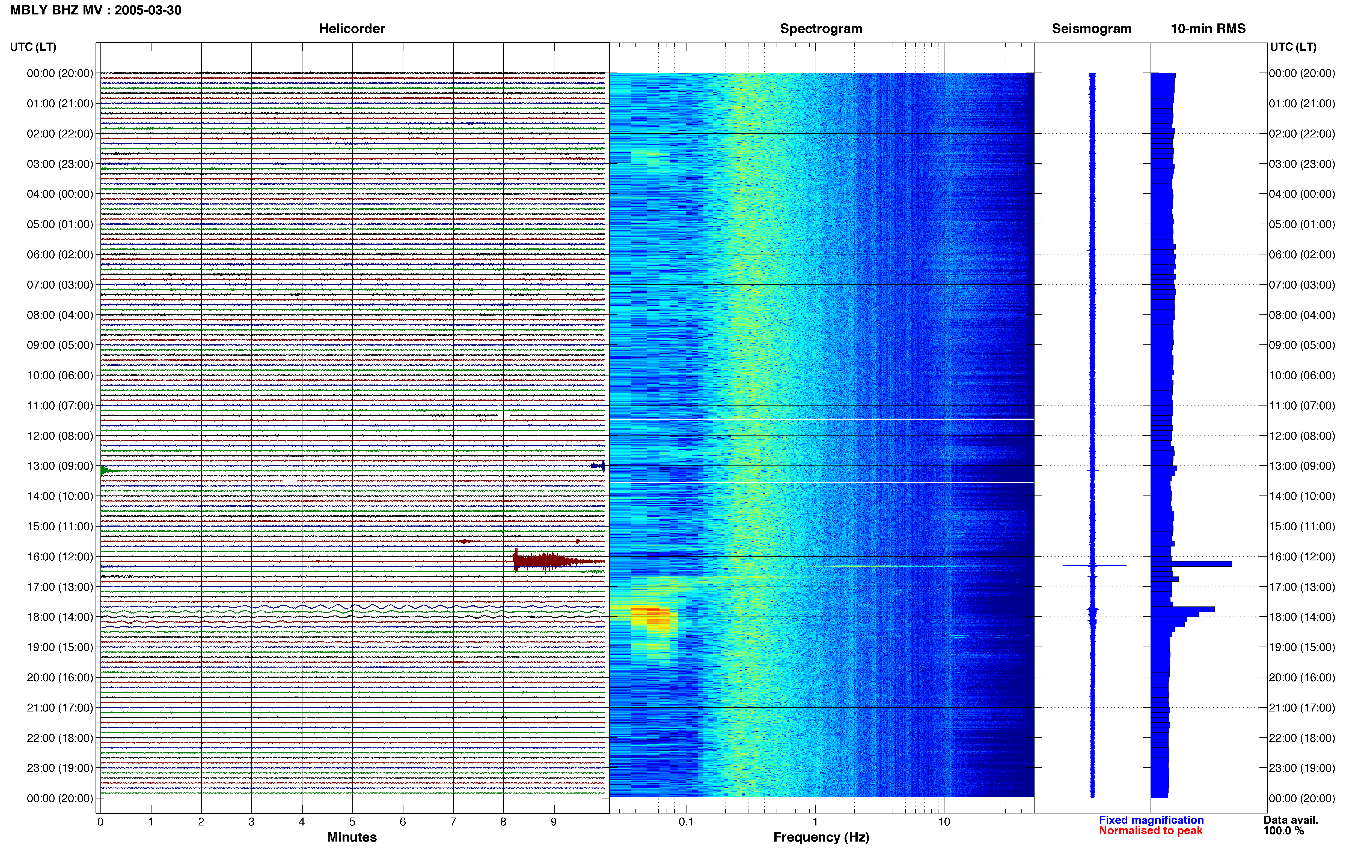This screenshot has height=856, width=1370.
Task: Click left time label '10:00 (06:00)'
Action: pos(60,375)
